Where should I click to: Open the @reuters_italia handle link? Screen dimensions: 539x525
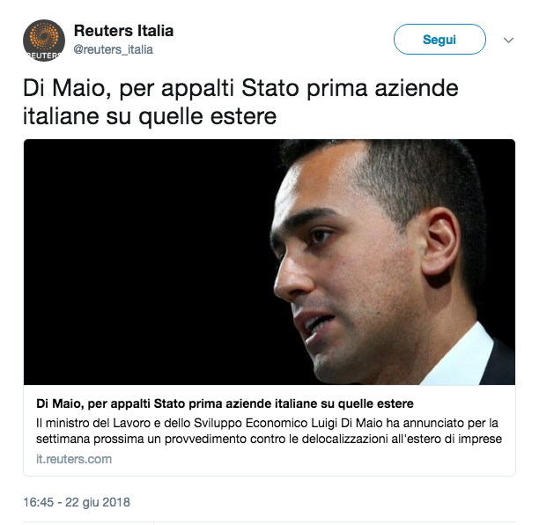click(x=113, y=49)
